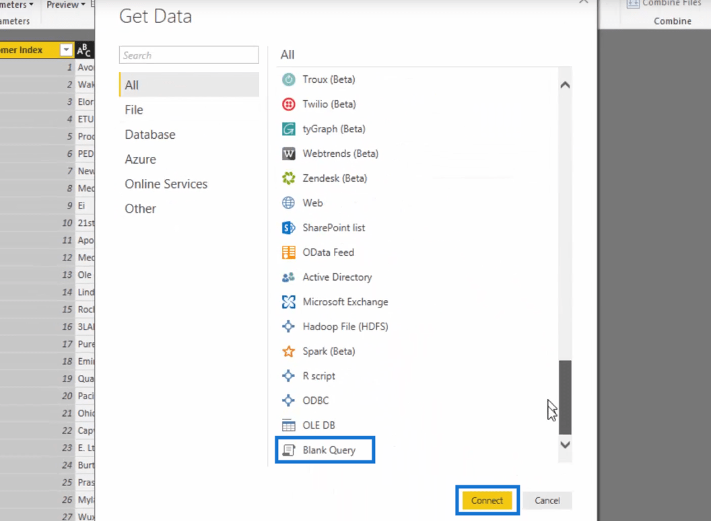This screenshot has height=521, width=711.
Task: Close the Get Data dialog
Action: tap(584, 1)
